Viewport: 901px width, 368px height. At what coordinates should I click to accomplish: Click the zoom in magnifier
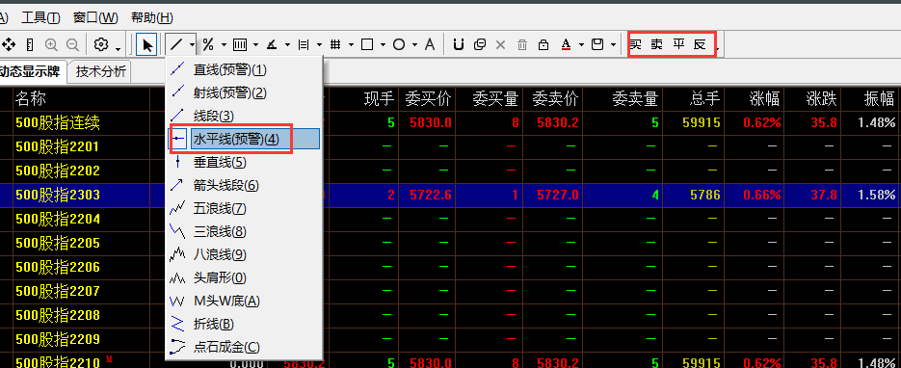[52, 44]
